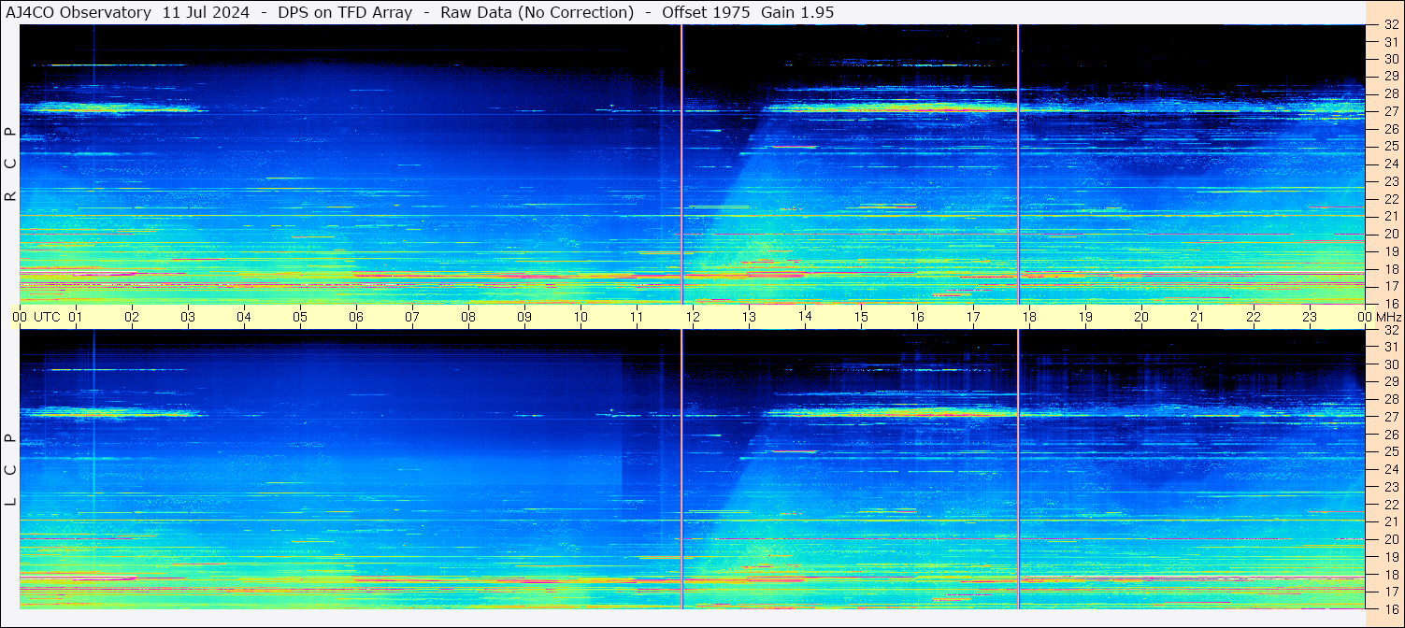This screenshot has width=1405, height=628.
Task: Click the 27 MHz label in LCP panel
Action: (1390, 417)
